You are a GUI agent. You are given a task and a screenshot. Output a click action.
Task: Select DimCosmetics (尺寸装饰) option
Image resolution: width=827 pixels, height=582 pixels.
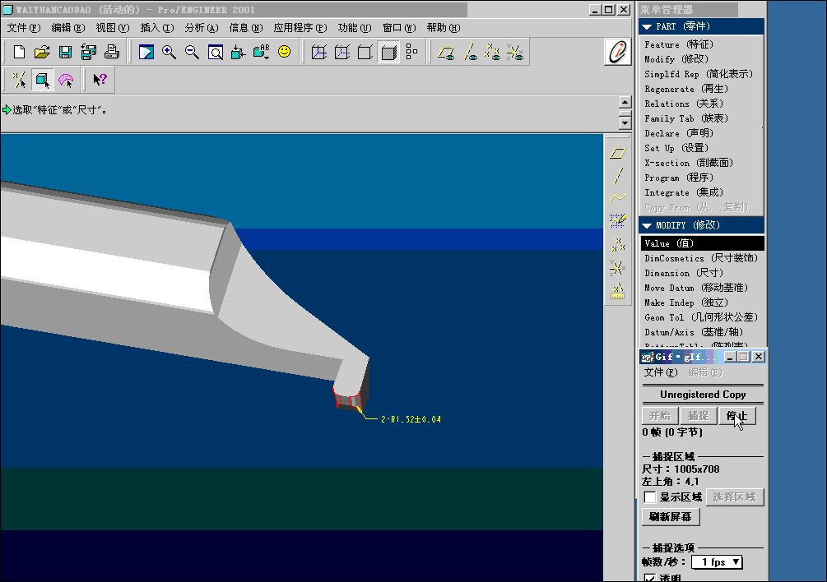click(x=702, y=258)
